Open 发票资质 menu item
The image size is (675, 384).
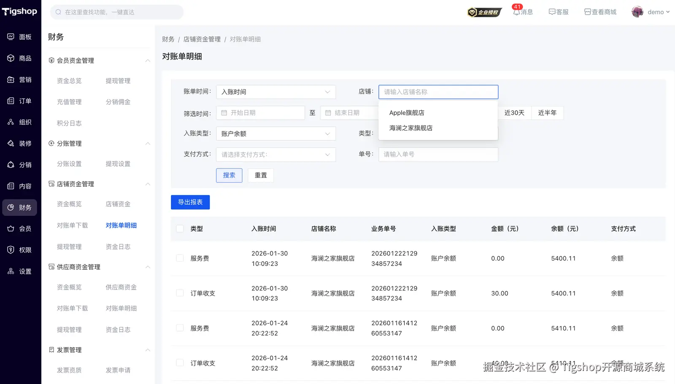(x=69, y=371)
